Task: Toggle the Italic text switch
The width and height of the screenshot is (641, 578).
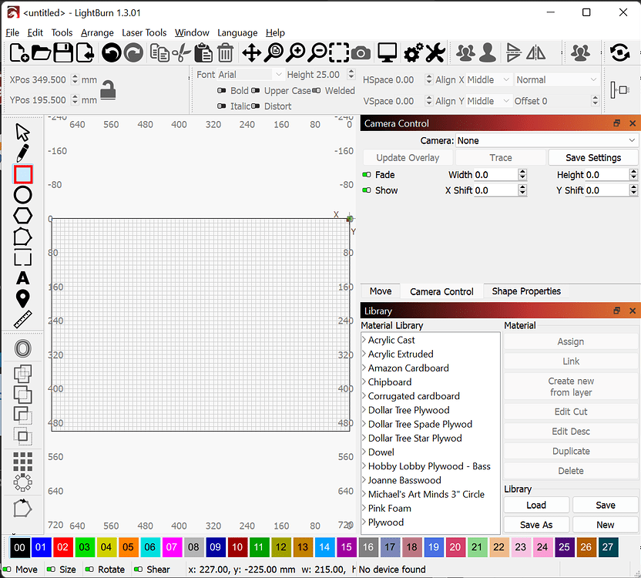Action: (221, 106)
